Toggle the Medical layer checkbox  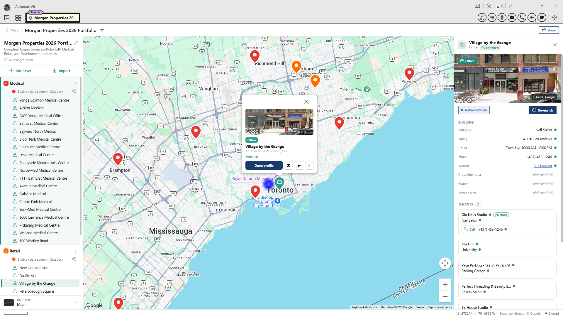click(6, 83)
